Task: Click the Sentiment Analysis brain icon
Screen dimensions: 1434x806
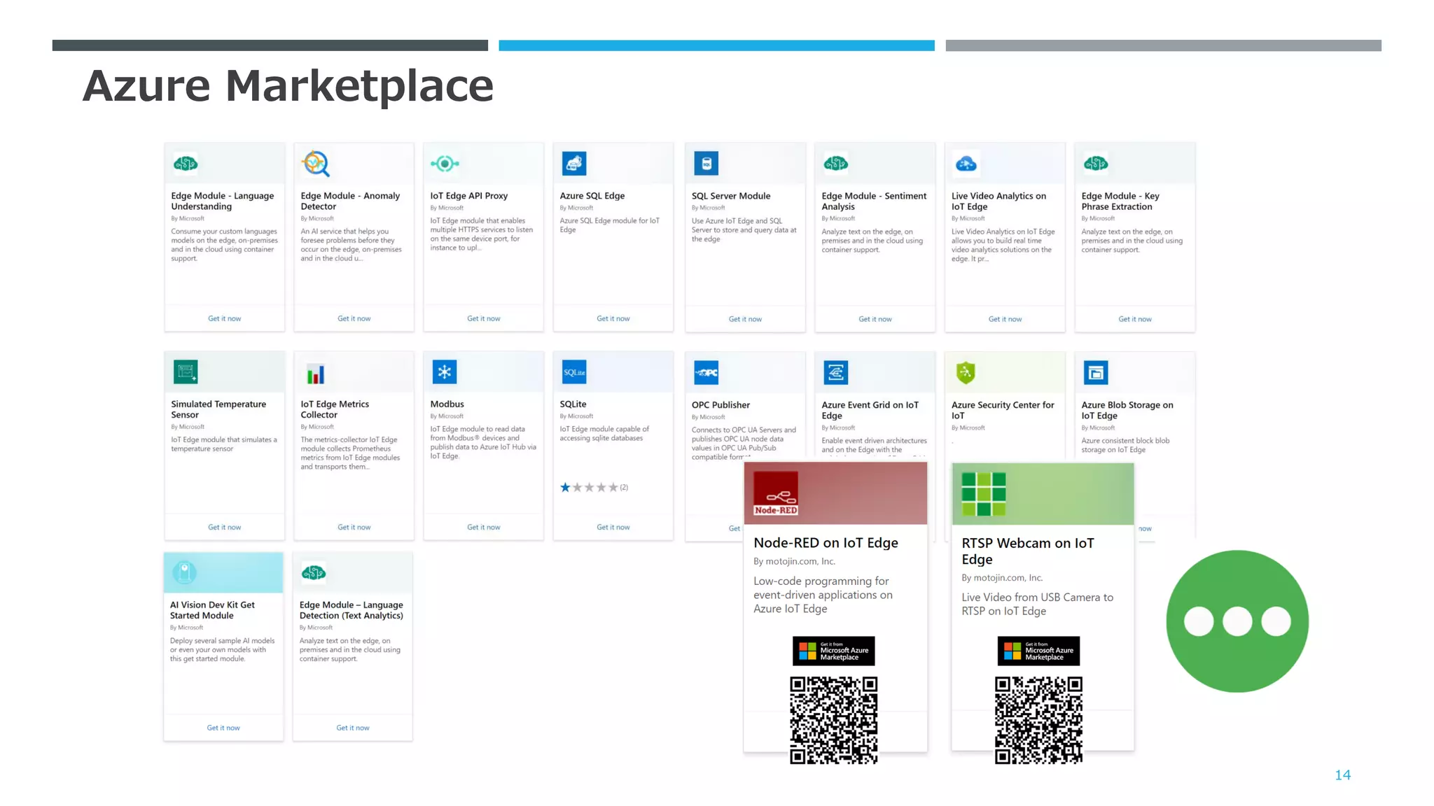Action: point(836,164)
